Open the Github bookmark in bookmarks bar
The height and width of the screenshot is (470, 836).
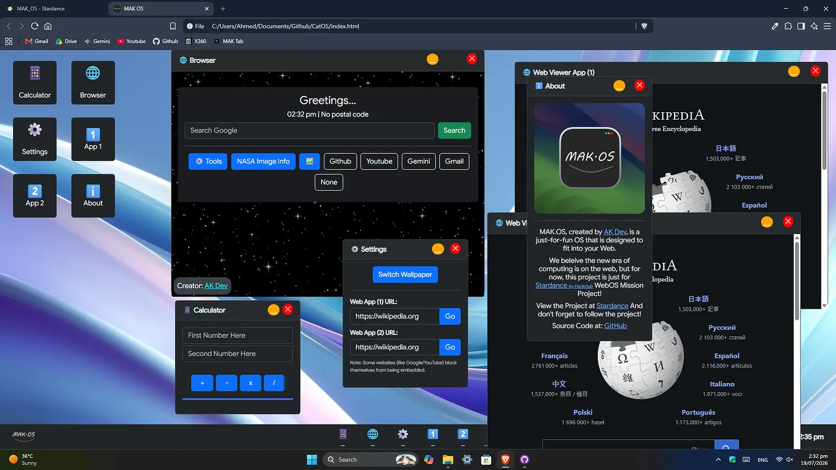coord(166,41)
